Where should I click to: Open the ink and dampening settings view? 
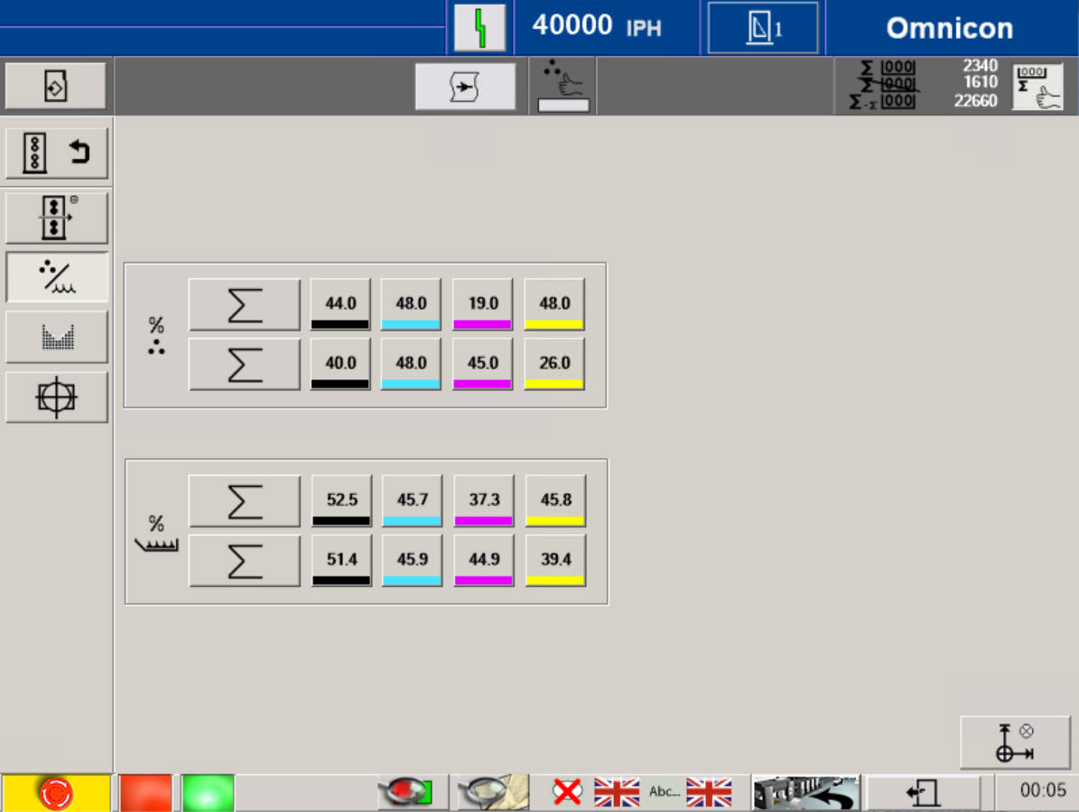pyautogui.click(x=57, y=277)
